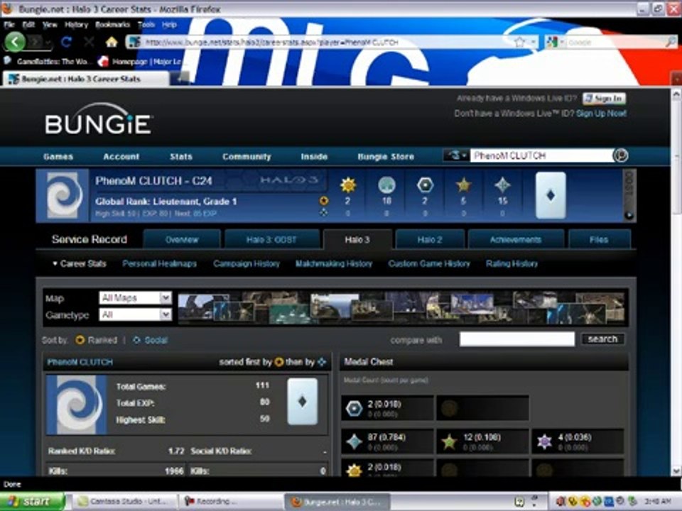The width and height of the screenshot is (682, 511).
Task: Click round teal medal icon above 18
Action: pos(386,185)
